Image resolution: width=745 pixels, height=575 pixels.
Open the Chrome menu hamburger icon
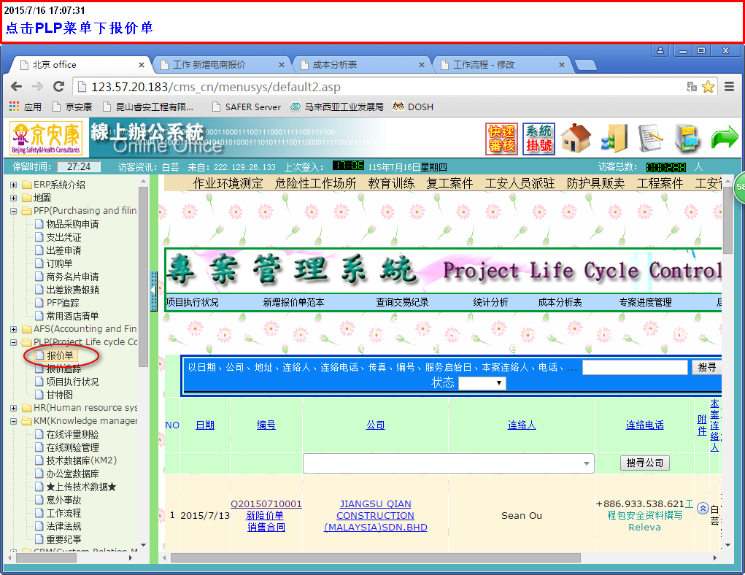click(x=729, y=87)
